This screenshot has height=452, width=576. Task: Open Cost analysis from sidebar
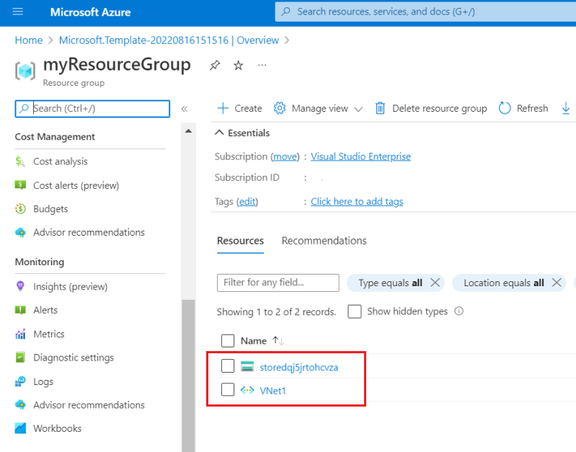pyautogui.click(x=61, y=161)
